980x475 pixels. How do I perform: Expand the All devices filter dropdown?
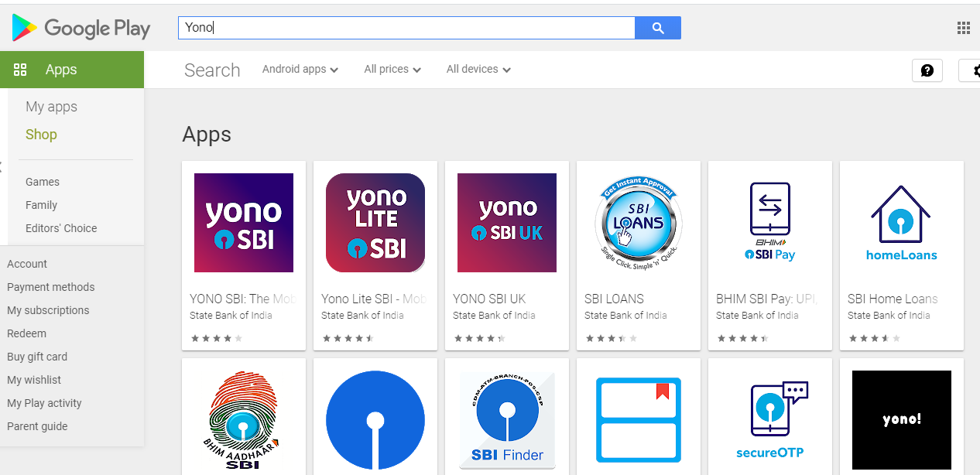coord(478,70)
